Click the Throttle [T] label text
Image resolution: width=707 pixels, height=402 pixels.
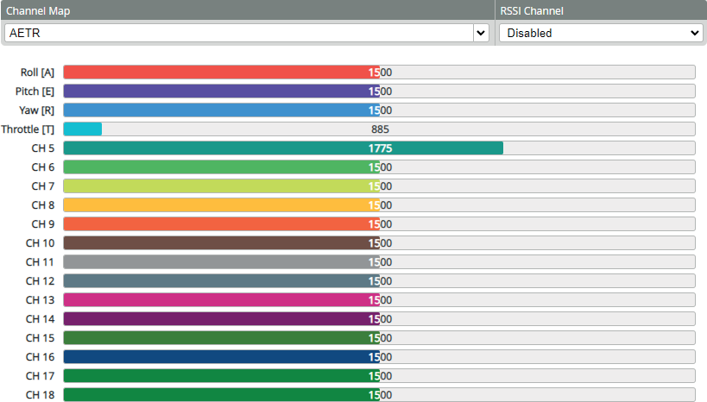coord(28,129)
